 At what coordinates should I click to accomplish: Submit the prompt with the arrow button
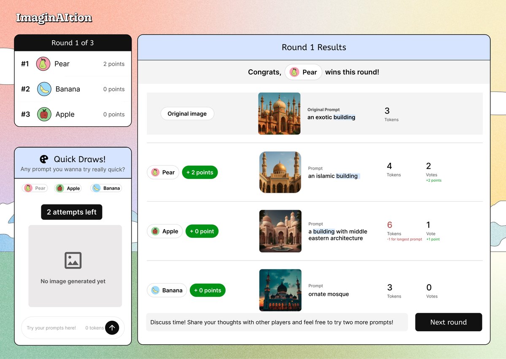coord(112,327)
